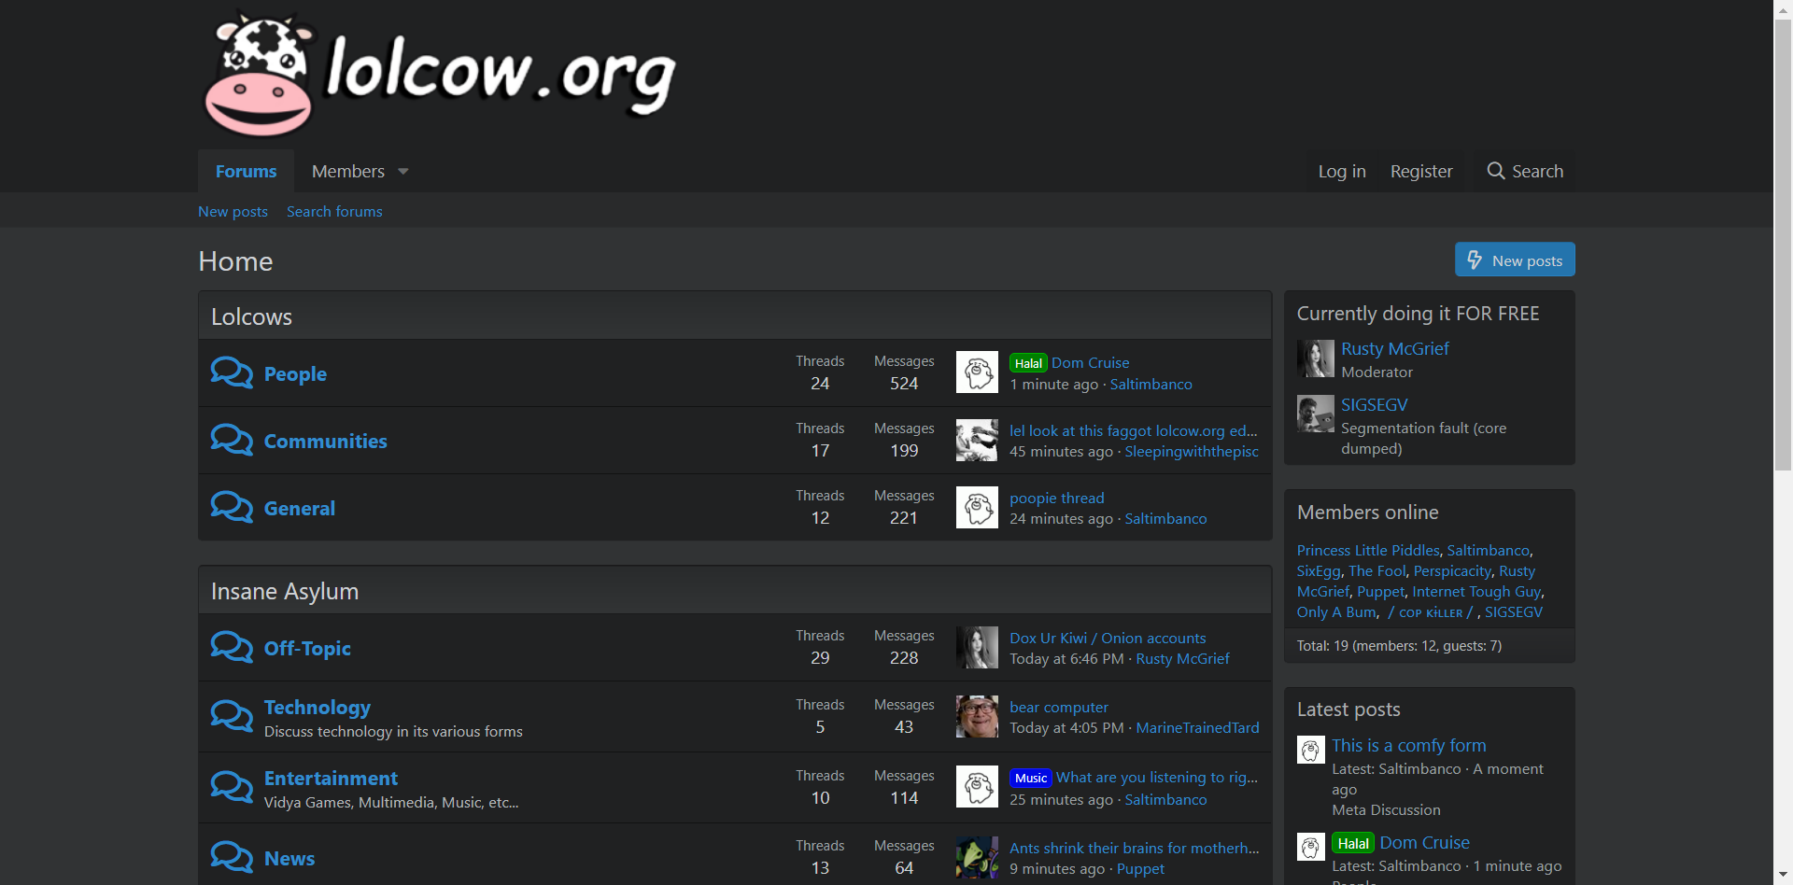This screenshot has height=885, width=1793.
Task: Click the magnifier icon in Search button
Action: [1496, 171]
